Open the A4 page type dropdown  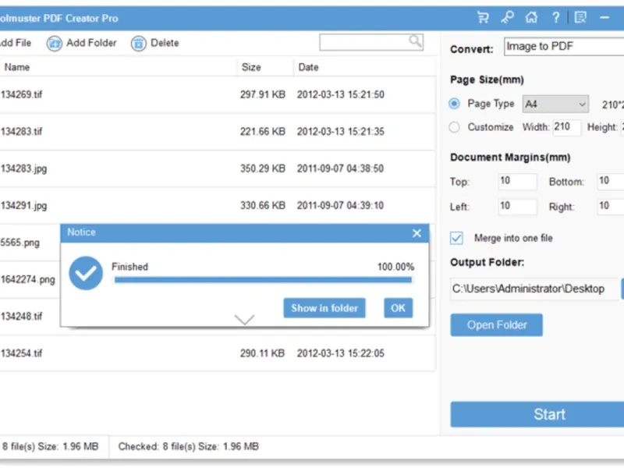click(x=555, y=105)
